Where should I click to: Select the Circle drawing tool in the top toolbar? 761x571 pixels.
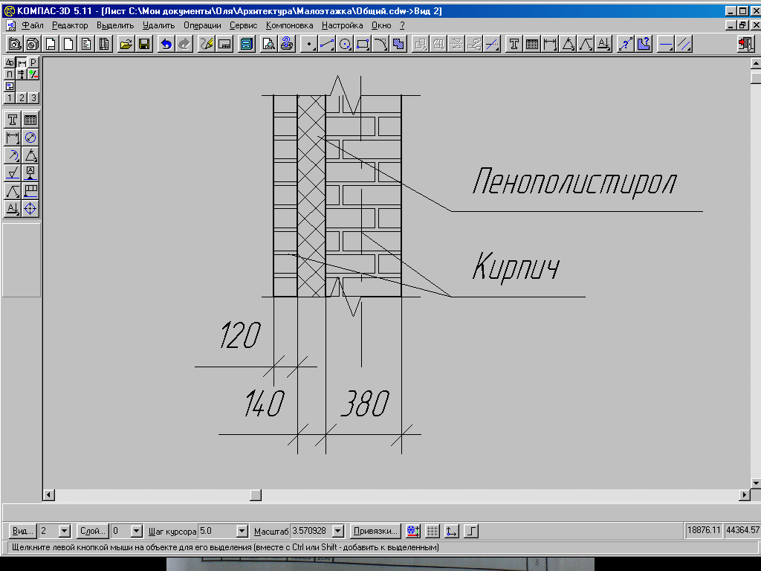(x=345, y=44)
